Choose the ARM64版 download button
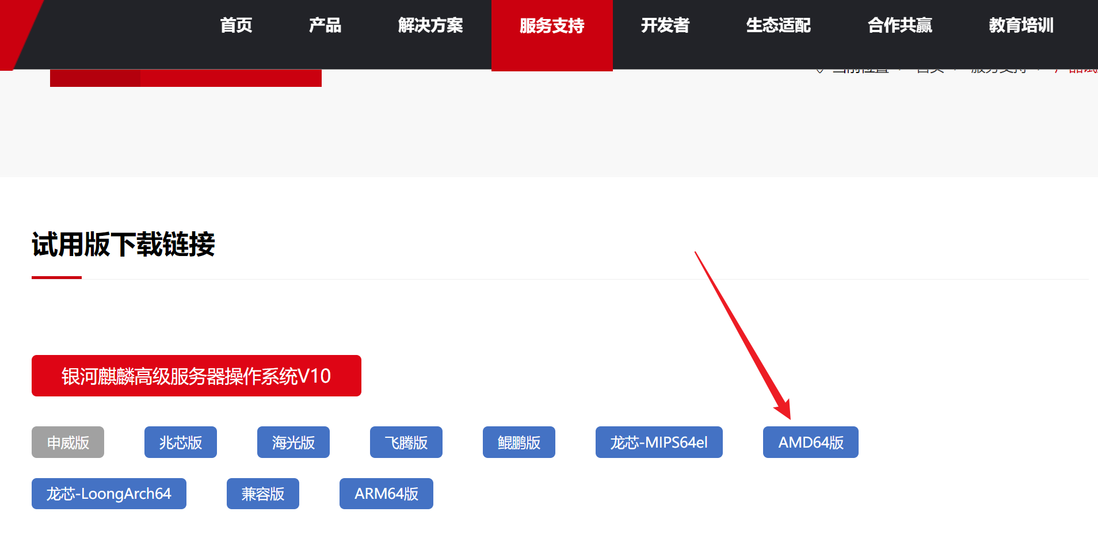 (386, 494)
